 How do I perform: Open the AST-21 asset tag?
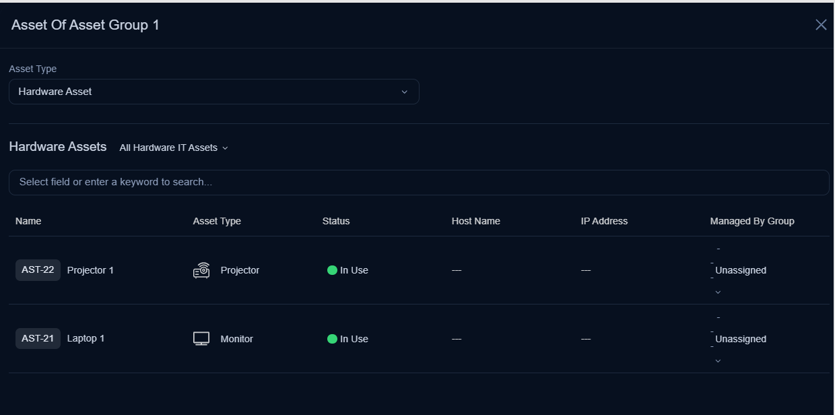(x=38, y=339)
